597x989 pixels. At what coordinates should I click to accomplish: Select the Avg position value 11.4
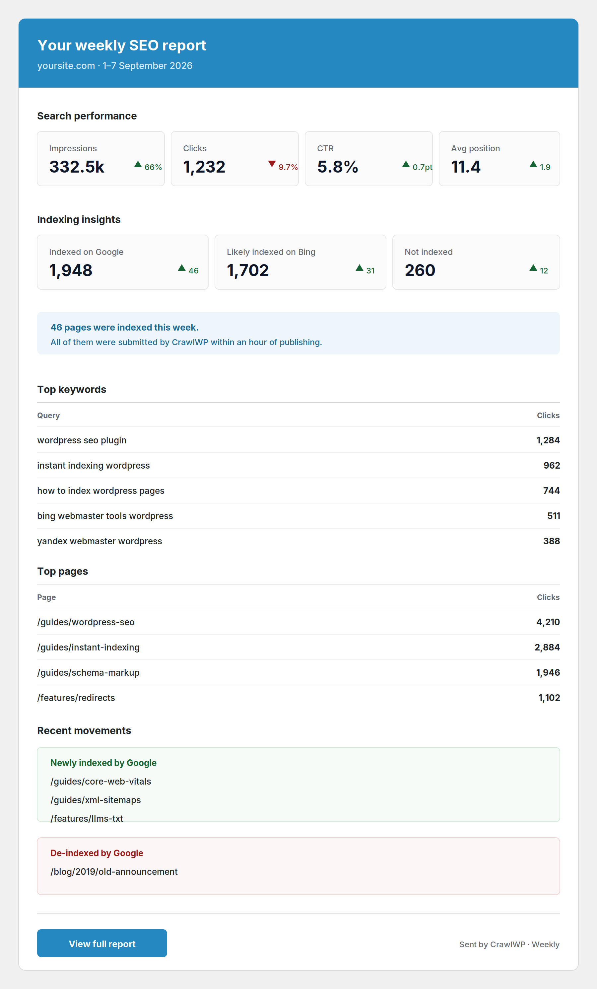click(465, 167)
